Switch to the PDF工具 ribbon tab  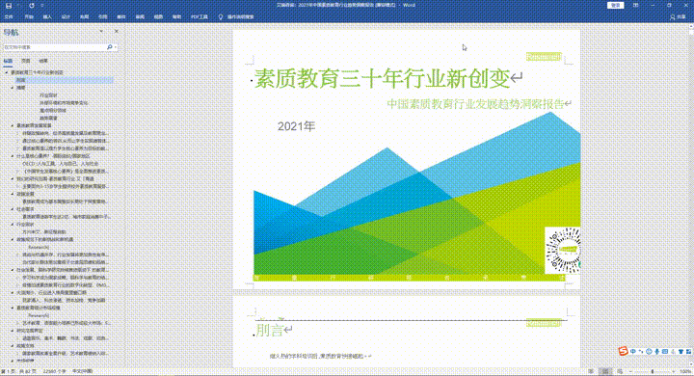pyautogui.click(x=200, y=16)
